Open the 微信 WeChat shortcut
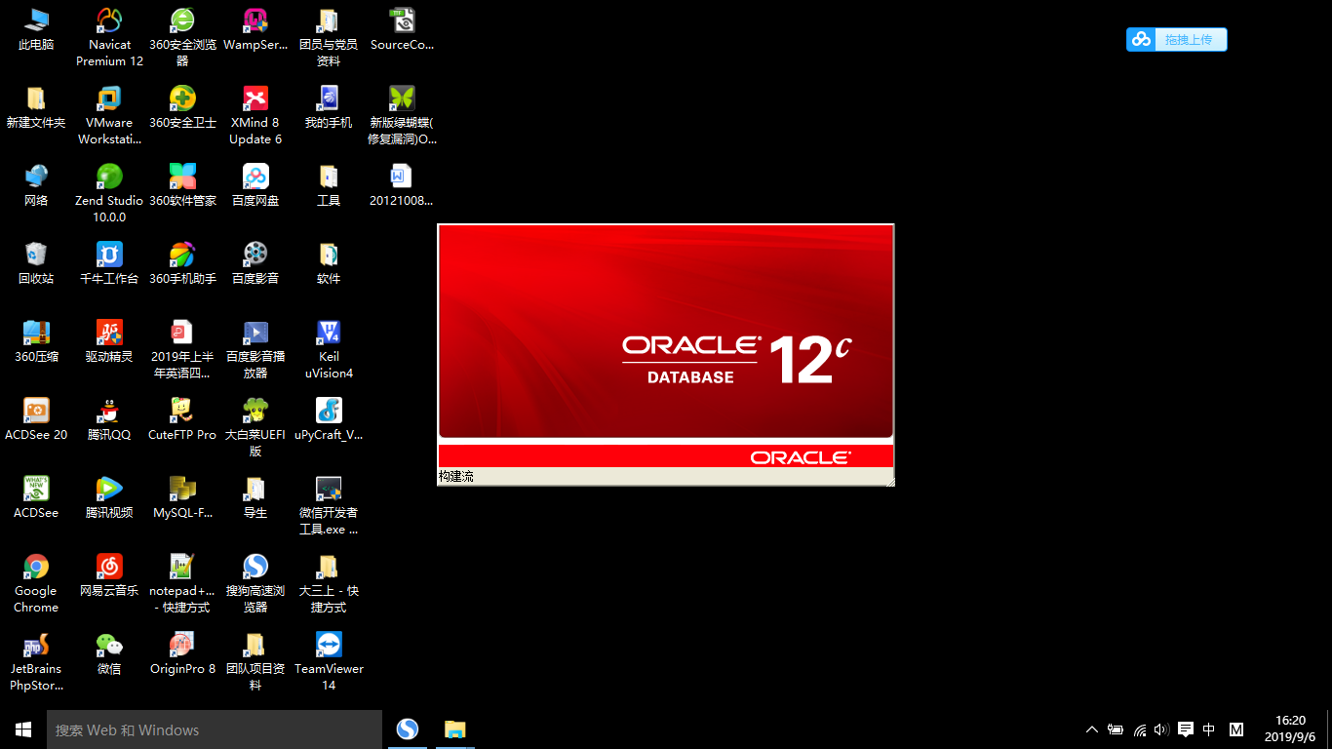 (109, 653)
